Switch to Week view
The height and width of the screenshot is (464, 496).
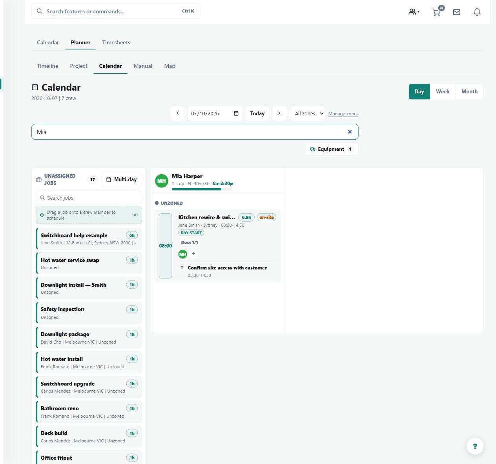click(x=443, y=91)
